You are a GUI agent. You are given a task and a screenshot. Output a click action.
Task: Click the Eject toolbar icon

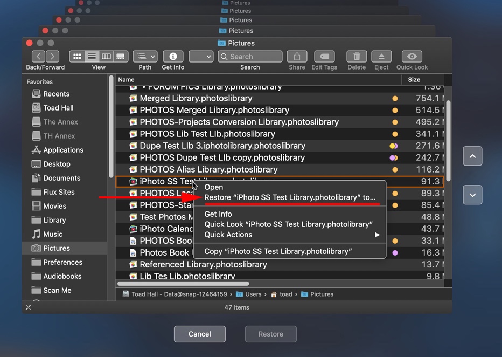(381, 57)
